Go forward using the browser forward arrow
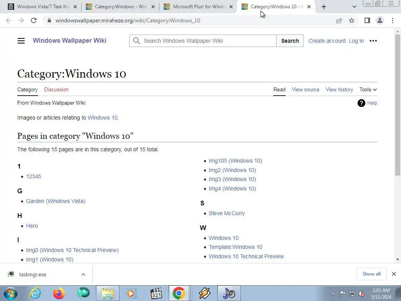 coord(21,20)
